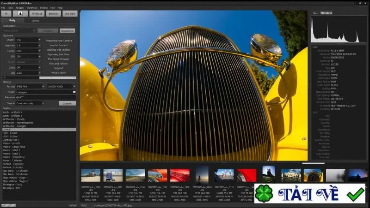Open the Workflows menu
The height and width of the screenshot is (208, 370).
click(32, 8)
